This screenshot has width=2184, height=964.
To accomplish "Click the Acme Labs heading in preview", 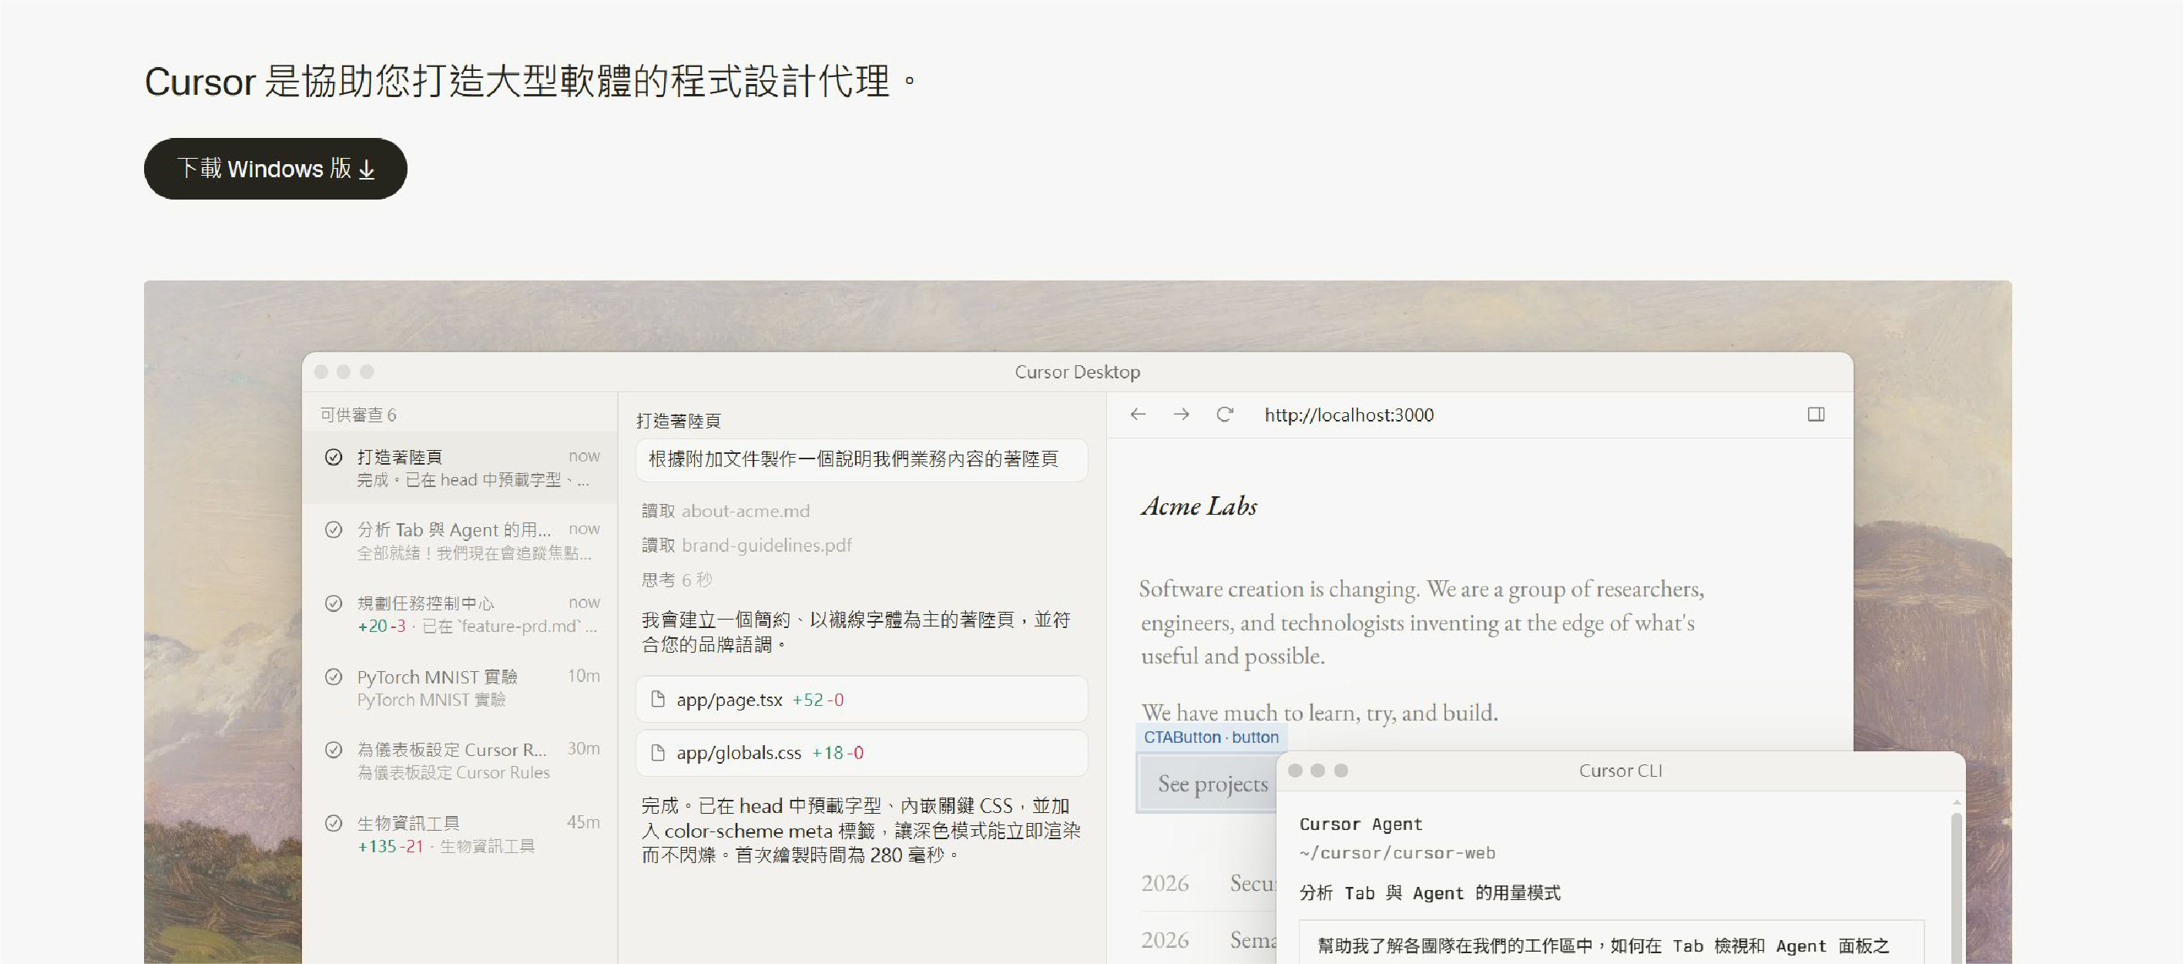I will pyautogui.click(x=1199, y=506).
